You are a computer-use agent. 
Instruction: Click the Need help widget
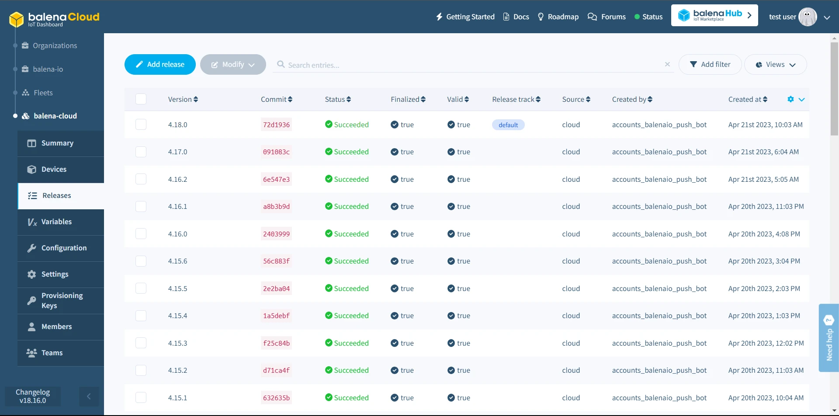[x=829, y=338]
